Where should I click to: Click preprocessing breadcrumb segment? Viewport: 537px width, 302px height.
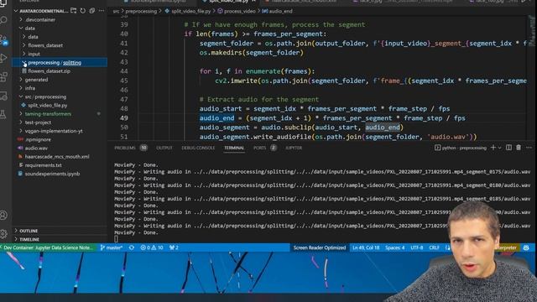click(141, 11)
